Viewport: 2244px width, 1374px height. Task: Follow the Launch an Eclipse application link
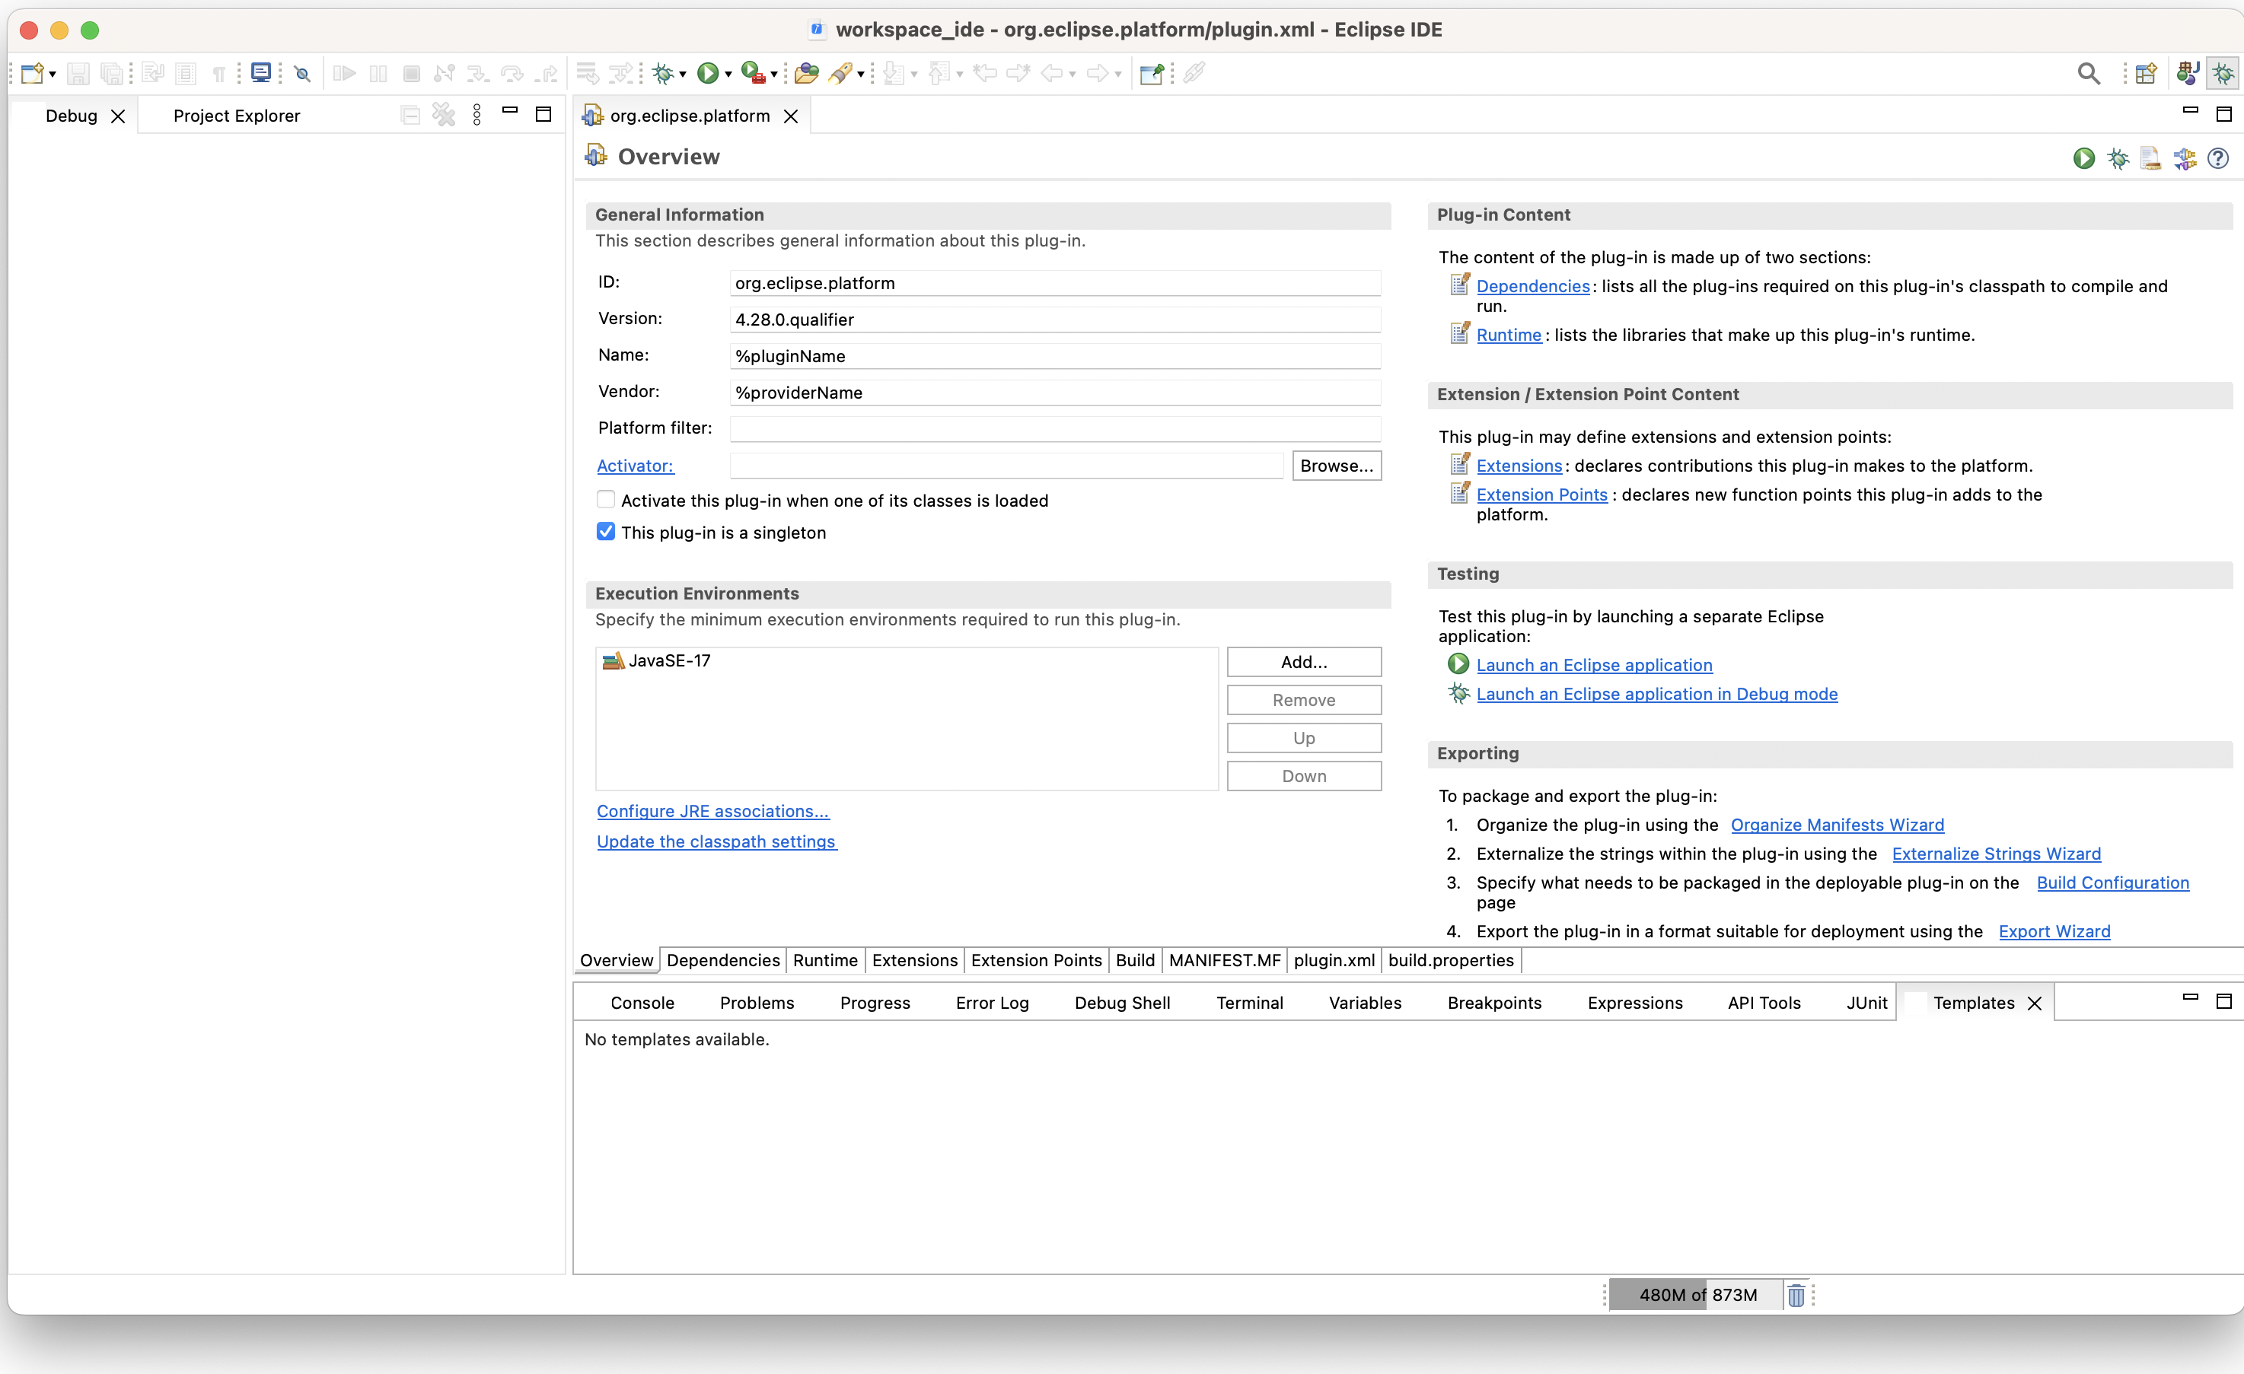(x=1595, y=665)
